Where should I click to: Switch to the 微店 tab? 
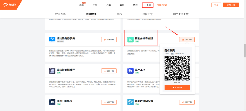[x=119, y=14]
